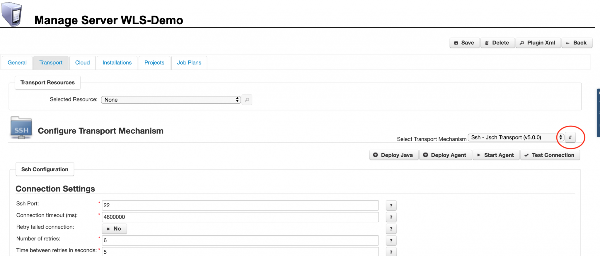This screenshot has height=256, width=600.
Task: Show help for Number of retries
Action: click(x=391, y=241)
